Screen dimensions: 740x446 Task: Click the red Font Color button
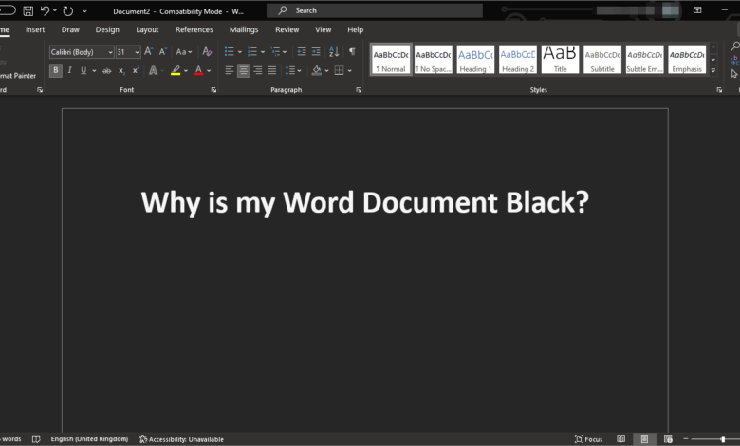coord(197,71)
